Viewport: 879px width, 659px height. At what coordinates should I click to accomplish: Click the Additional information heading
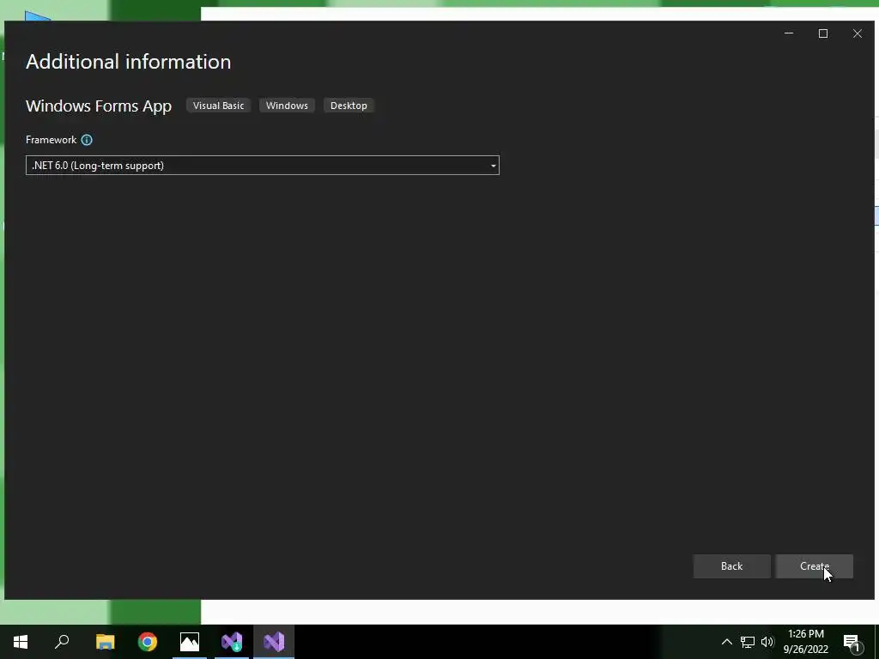click(129, 62)
